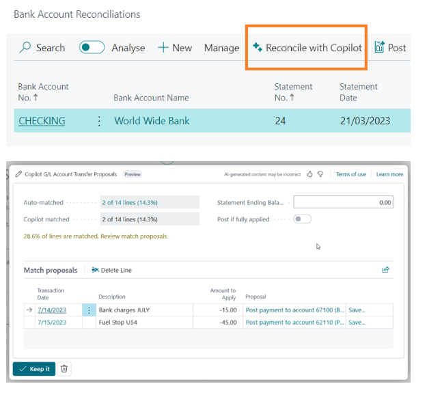Image resolution: width=427 pixels, height=399 pixels.
Task: Select amount -15.00 cell
Action: (218, 310)
